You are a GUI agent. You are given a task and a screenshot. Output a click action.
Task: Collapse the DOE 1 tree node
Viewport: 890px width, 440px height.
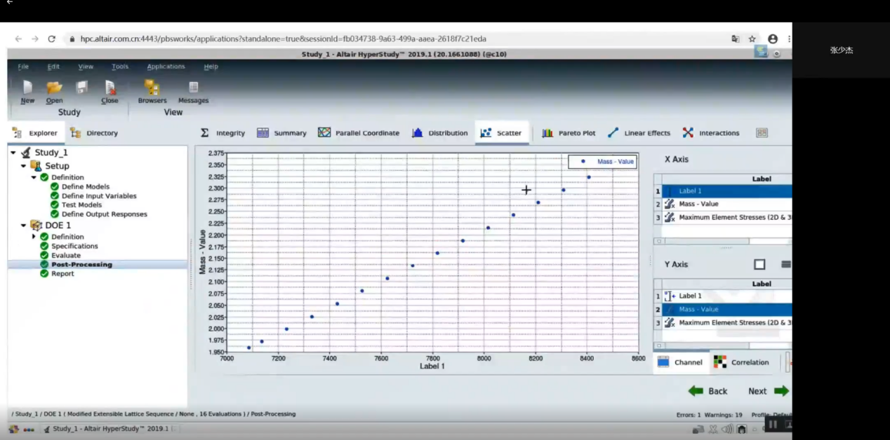pos(24,226)
